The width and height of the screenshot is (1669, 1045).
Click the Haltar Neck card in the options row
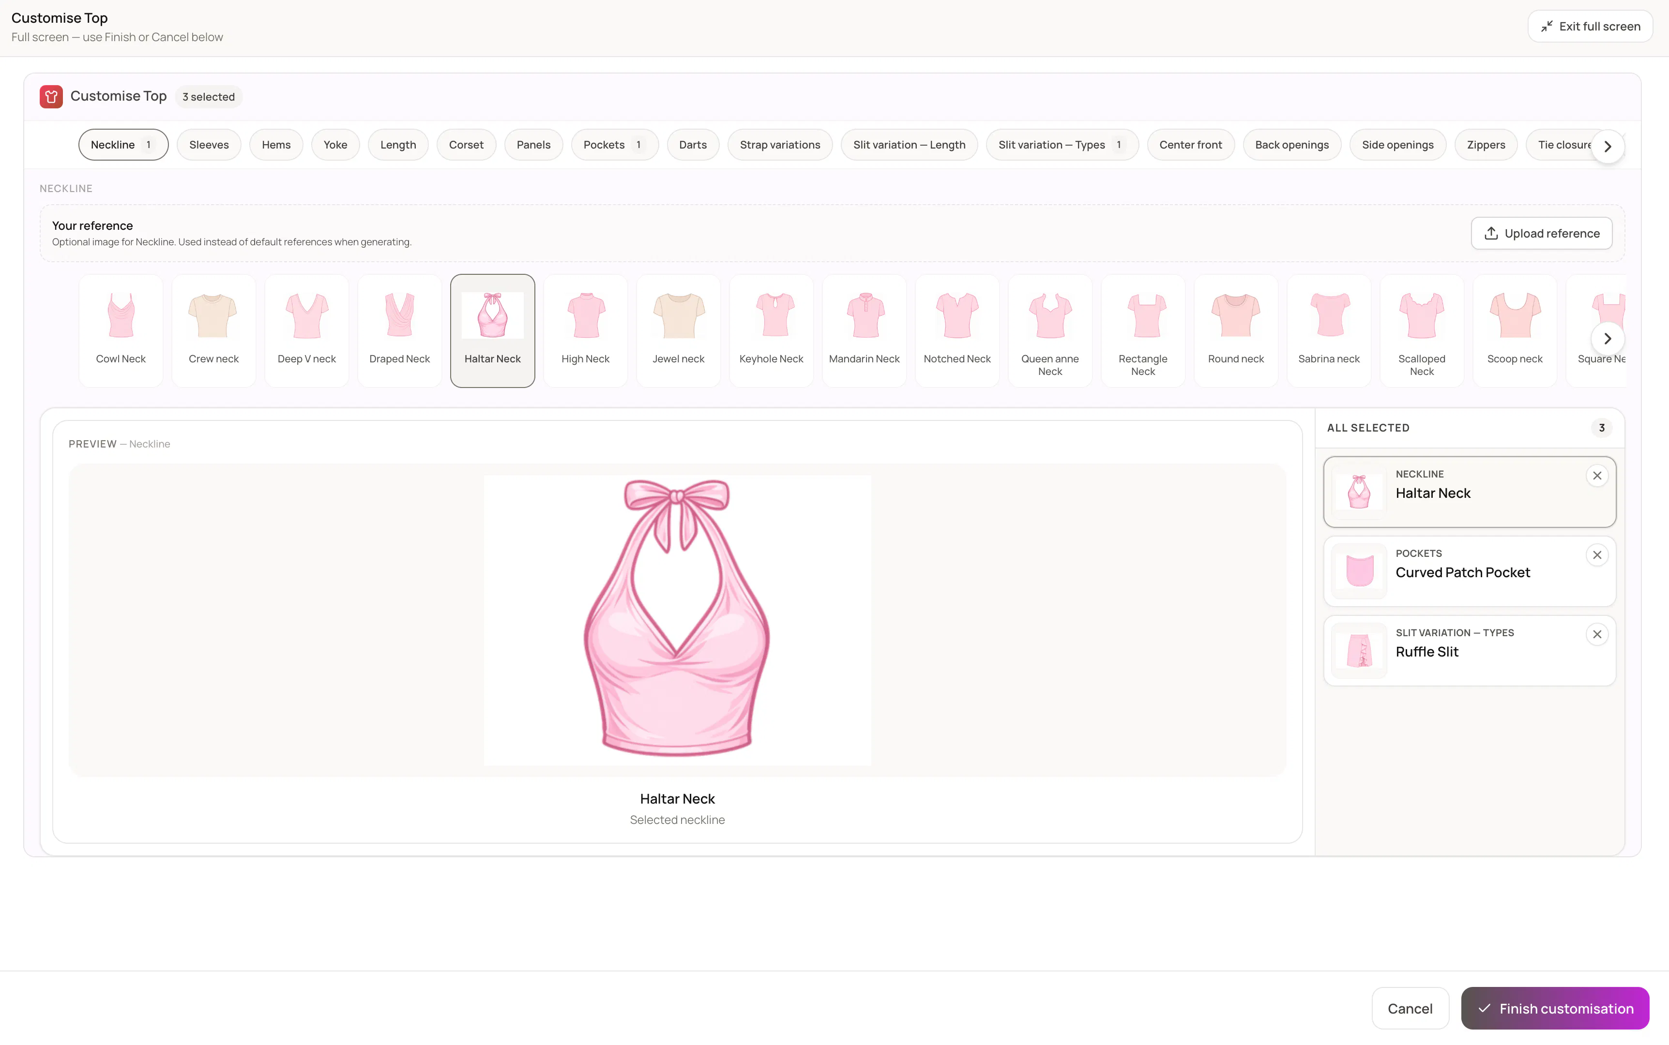[x=492, y=331]
